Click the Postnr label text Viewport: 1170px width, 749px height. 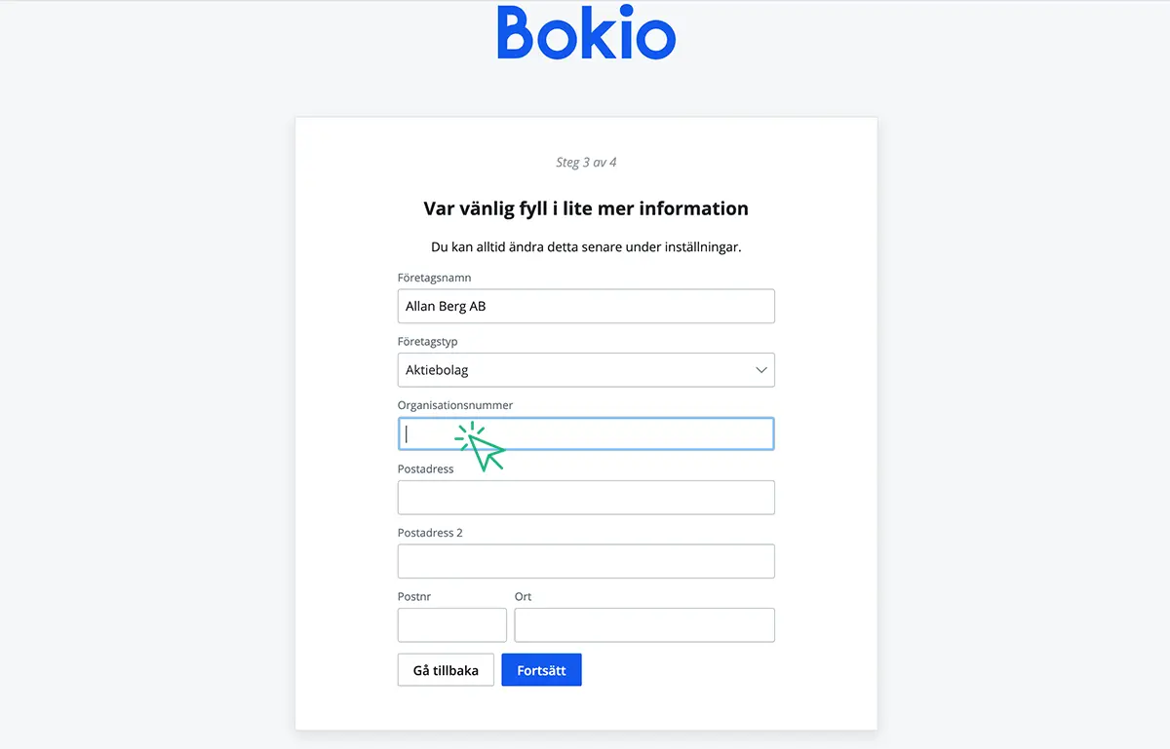tap(414, 596)
